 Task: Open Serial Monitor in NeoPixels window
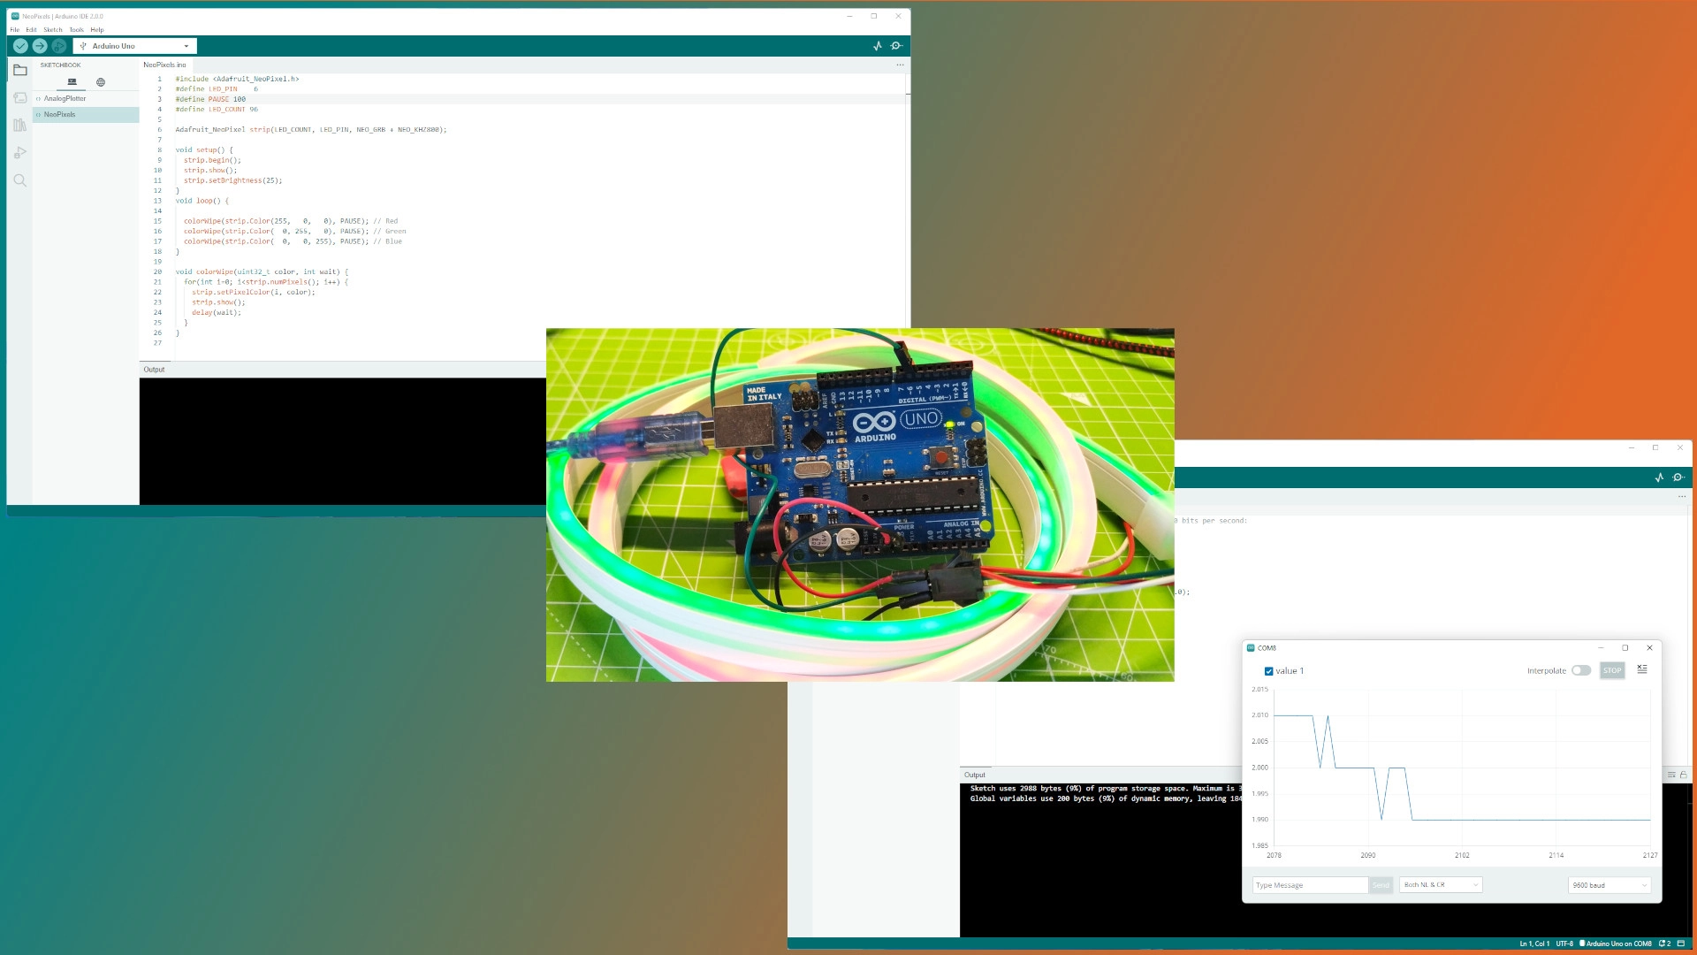point(896,46)
